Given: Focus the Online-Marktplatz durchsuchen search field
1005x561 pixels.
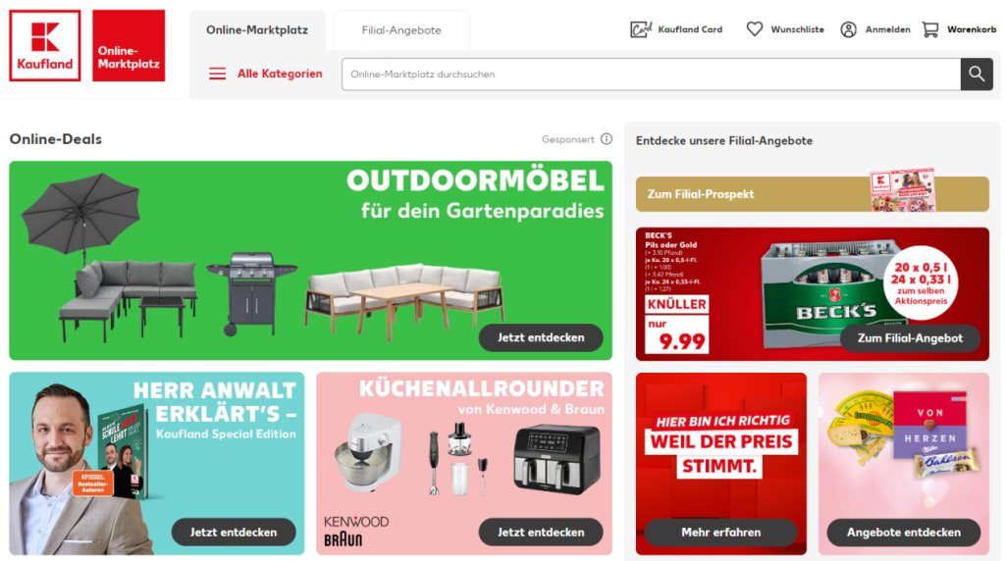Looking at the screenshot, I should pyautogui.click(x=652, y=75).
